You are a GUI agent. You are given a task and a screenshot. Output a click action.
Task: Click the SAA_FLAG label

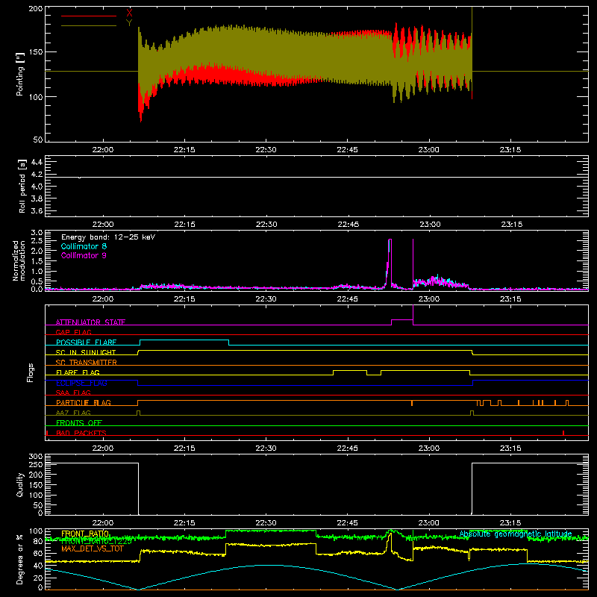[x=73, y=393]
